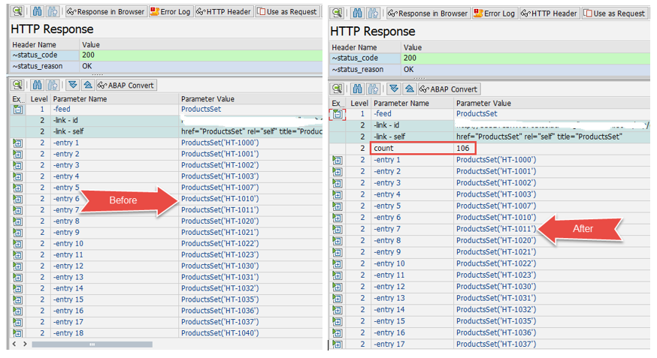This screenshot has width=657, height=358.
Task: Click Find Next icon in right top toolbar
Action: click(372, 14)
